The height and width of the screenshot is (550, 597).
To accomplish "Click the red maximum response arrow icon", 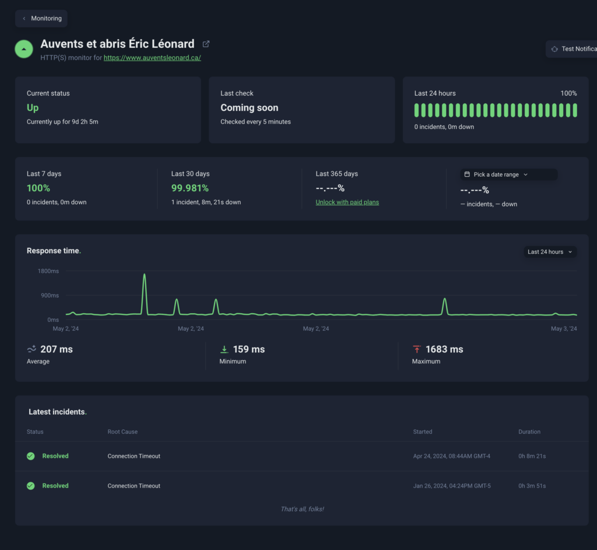I will click(416, 349).
